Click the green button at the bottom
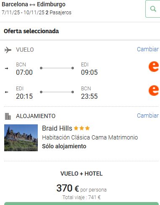The image size is (160, 205). coord(81,204)
